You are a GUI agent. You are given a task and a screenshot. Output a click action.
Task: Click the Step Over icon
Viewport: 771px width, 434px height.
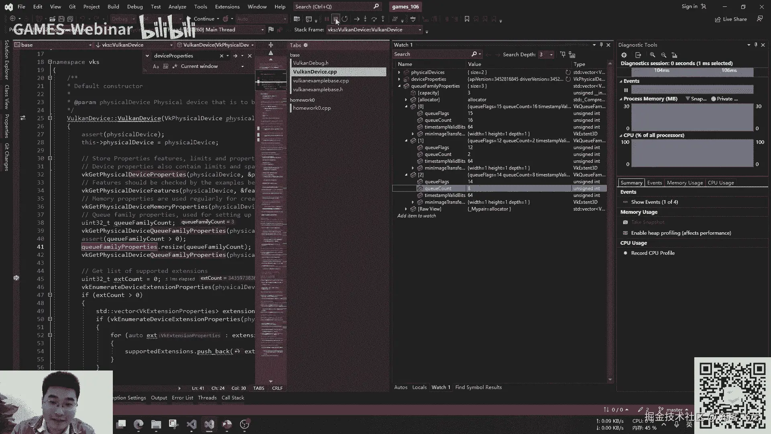(374, 19)
